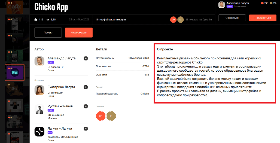Open Александр Лагута's avatar in the Автор section

click(x=39, y=61)
